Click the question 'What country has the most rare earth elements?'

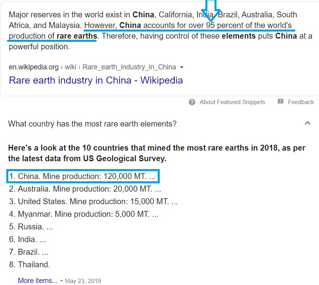pyautogui.click(x=92, y=124)
